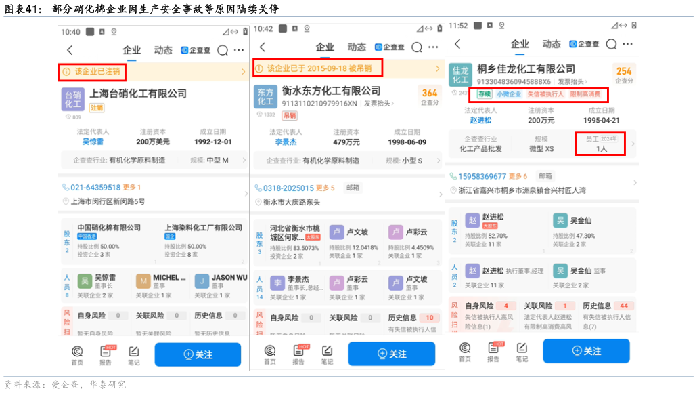Tap the "..." overflow menu icon
This screenshot has height=393, width=697.
[x=238, y=49]
